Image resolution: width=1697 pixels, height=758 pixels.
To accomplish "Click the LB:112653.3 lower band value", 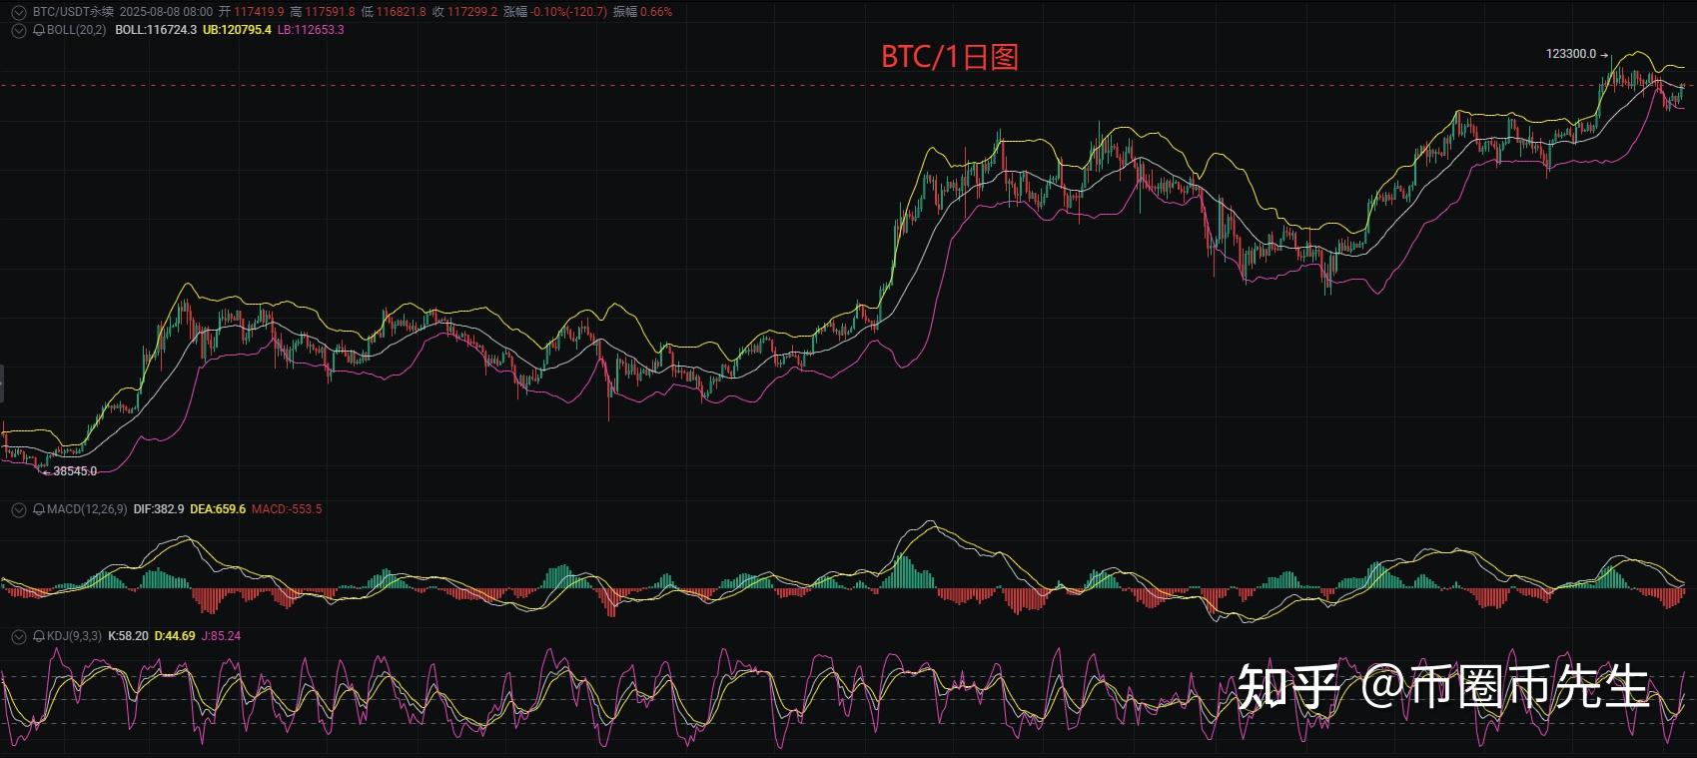I will coord(311,30).
